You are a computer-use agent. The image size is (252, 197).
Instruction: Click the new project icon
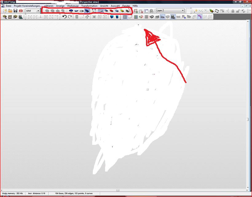[x=5, y=11]
